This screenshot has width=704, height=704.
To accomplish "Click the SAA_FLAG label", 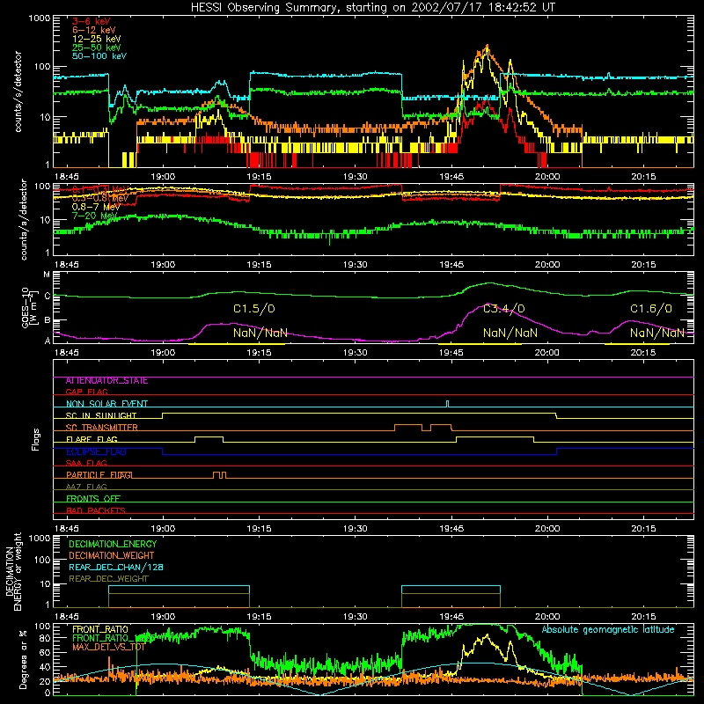I will [86, 463].
